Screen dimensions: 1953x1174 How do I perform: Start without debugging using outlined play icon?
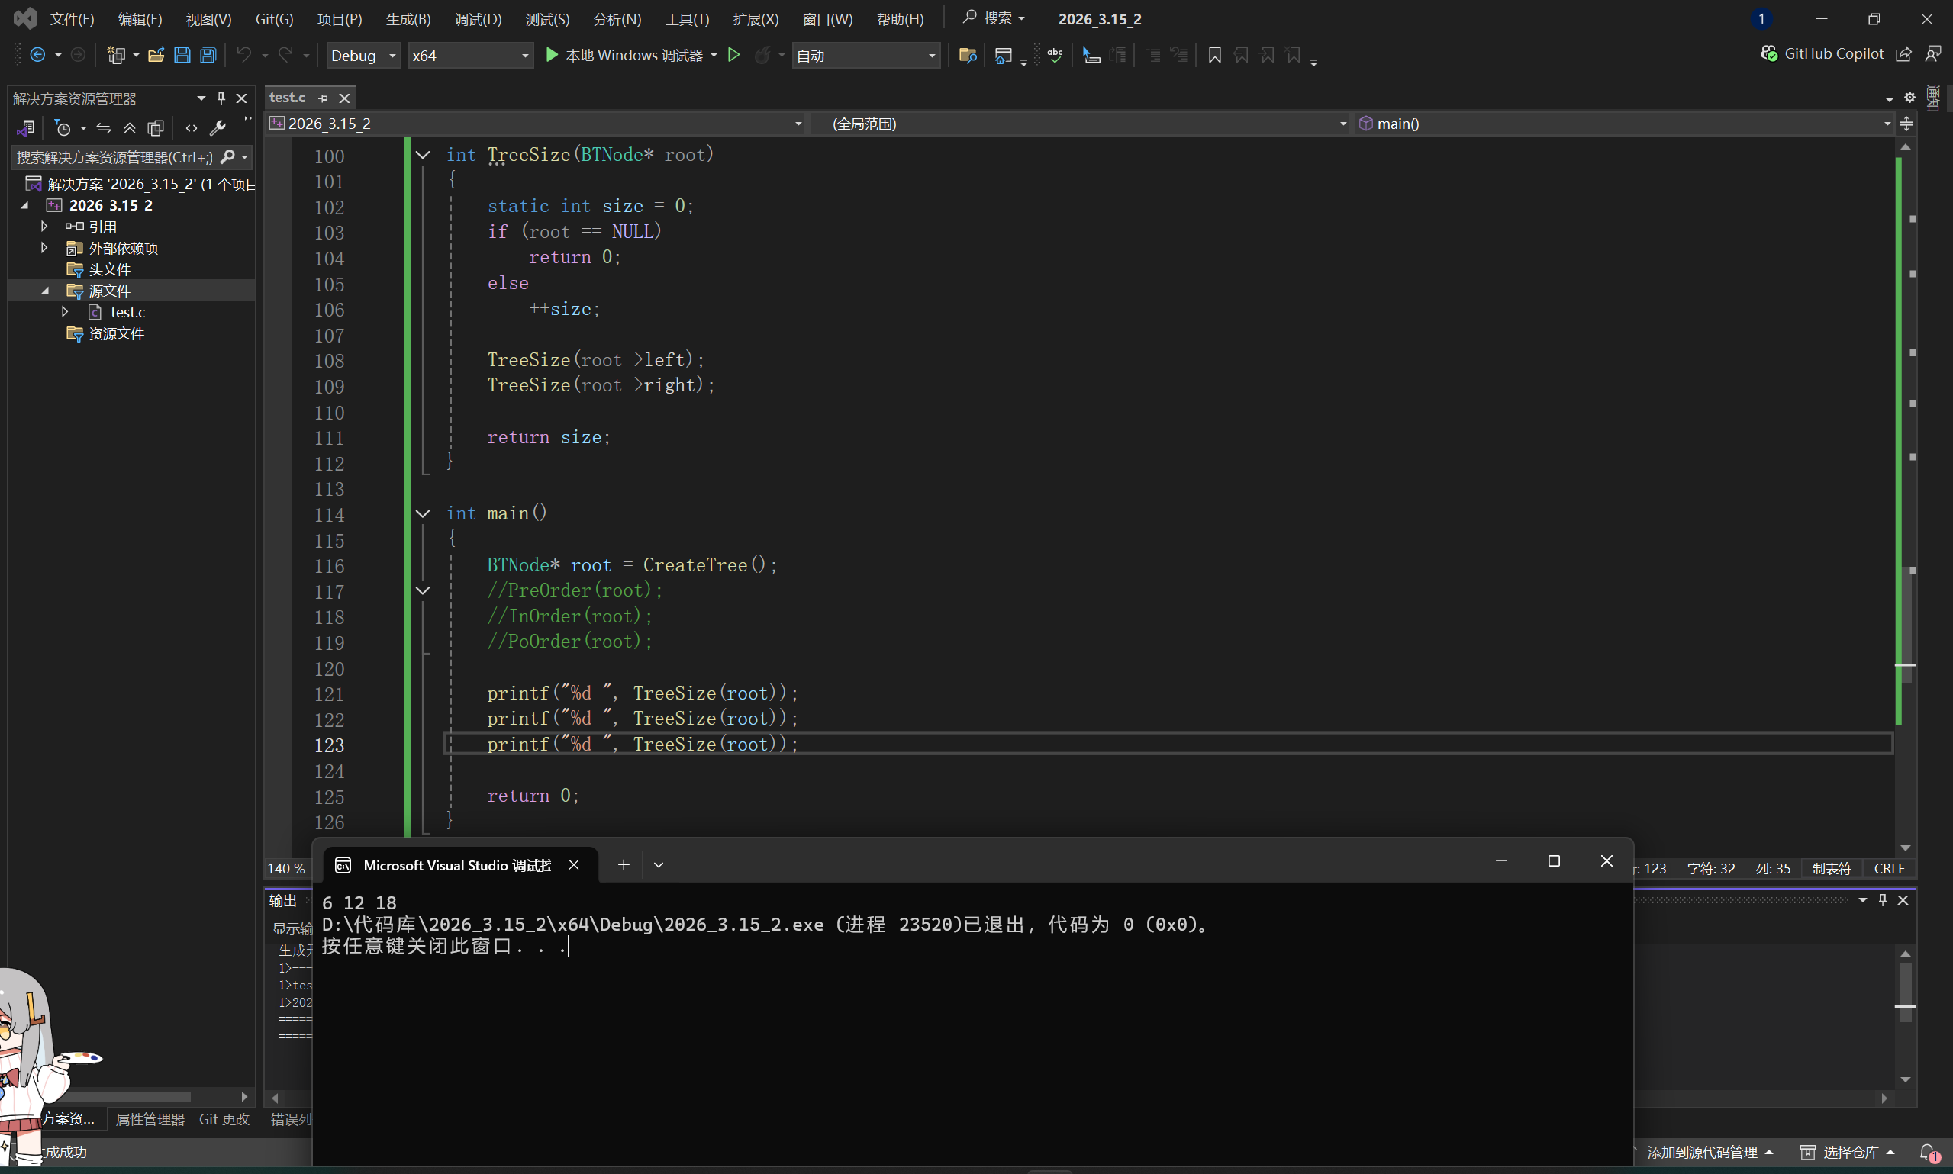[733, 55]
